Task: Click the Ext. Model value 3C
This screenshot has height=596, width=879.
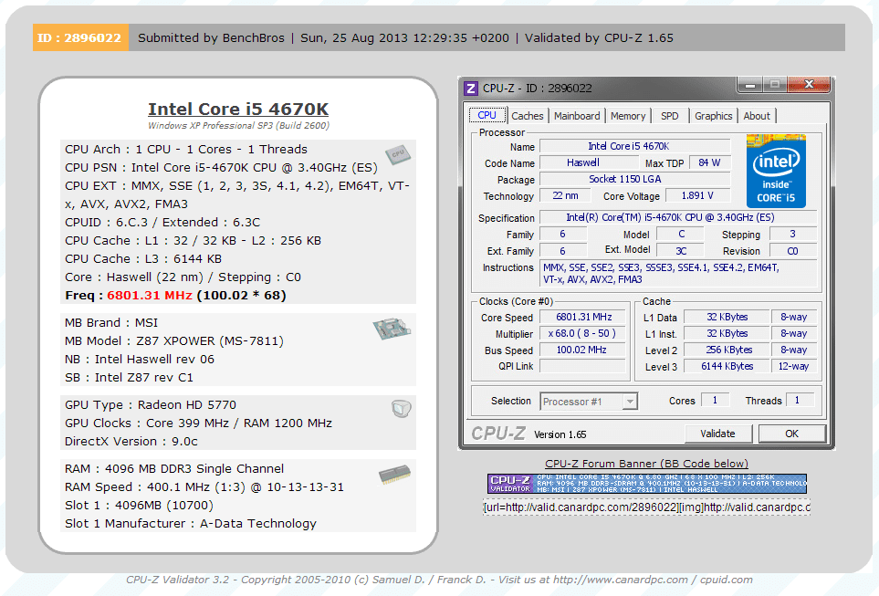Action: tap(681, 251)
